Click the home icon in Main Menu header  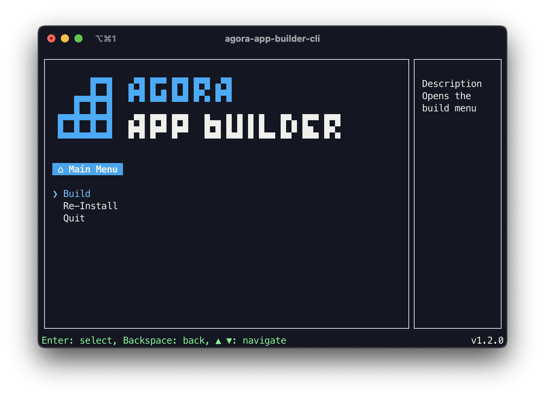(60, 169)
